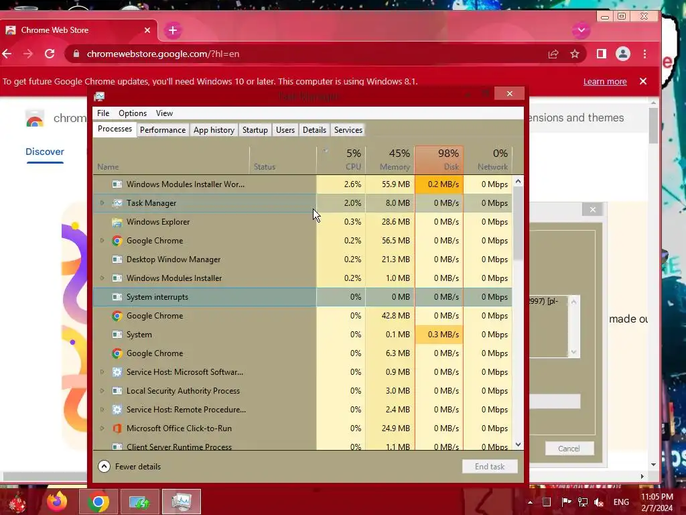Screen dimensions: 686x515
Task: Expand Service Host: Microsoft Software group
Action: [x=102, y=371]
